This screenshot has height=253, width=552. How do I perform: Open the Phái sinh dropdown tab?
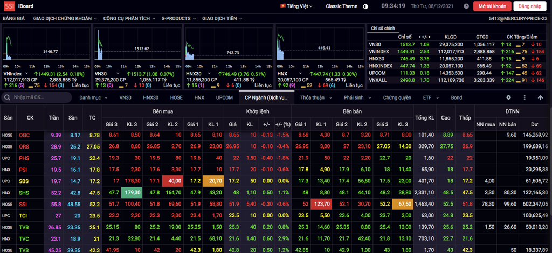357,97
